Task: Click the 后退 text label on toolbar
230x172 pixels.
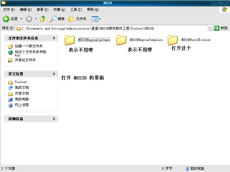Action: 14,19
